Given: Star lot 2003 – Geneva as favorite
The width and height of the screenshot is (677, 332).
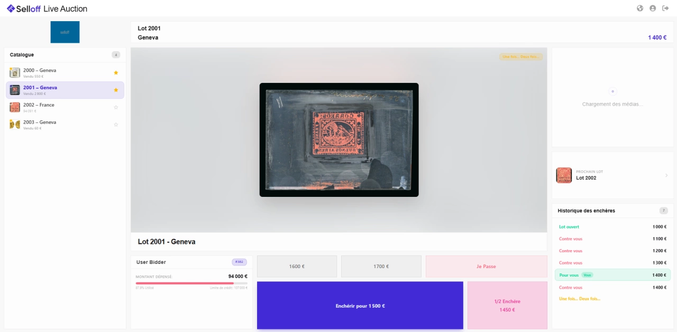Looking at the screenshot, I should 116,125.
